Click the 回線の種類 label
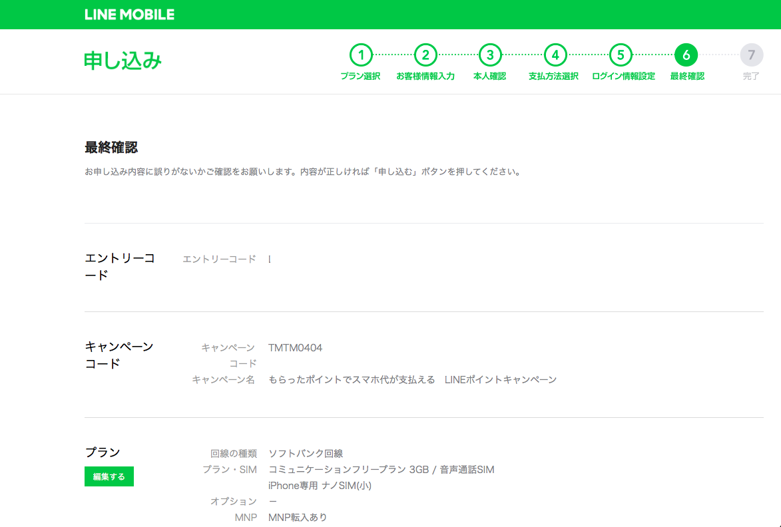The image size is (781, 527). pyautogui.click(x=234, y=453)
